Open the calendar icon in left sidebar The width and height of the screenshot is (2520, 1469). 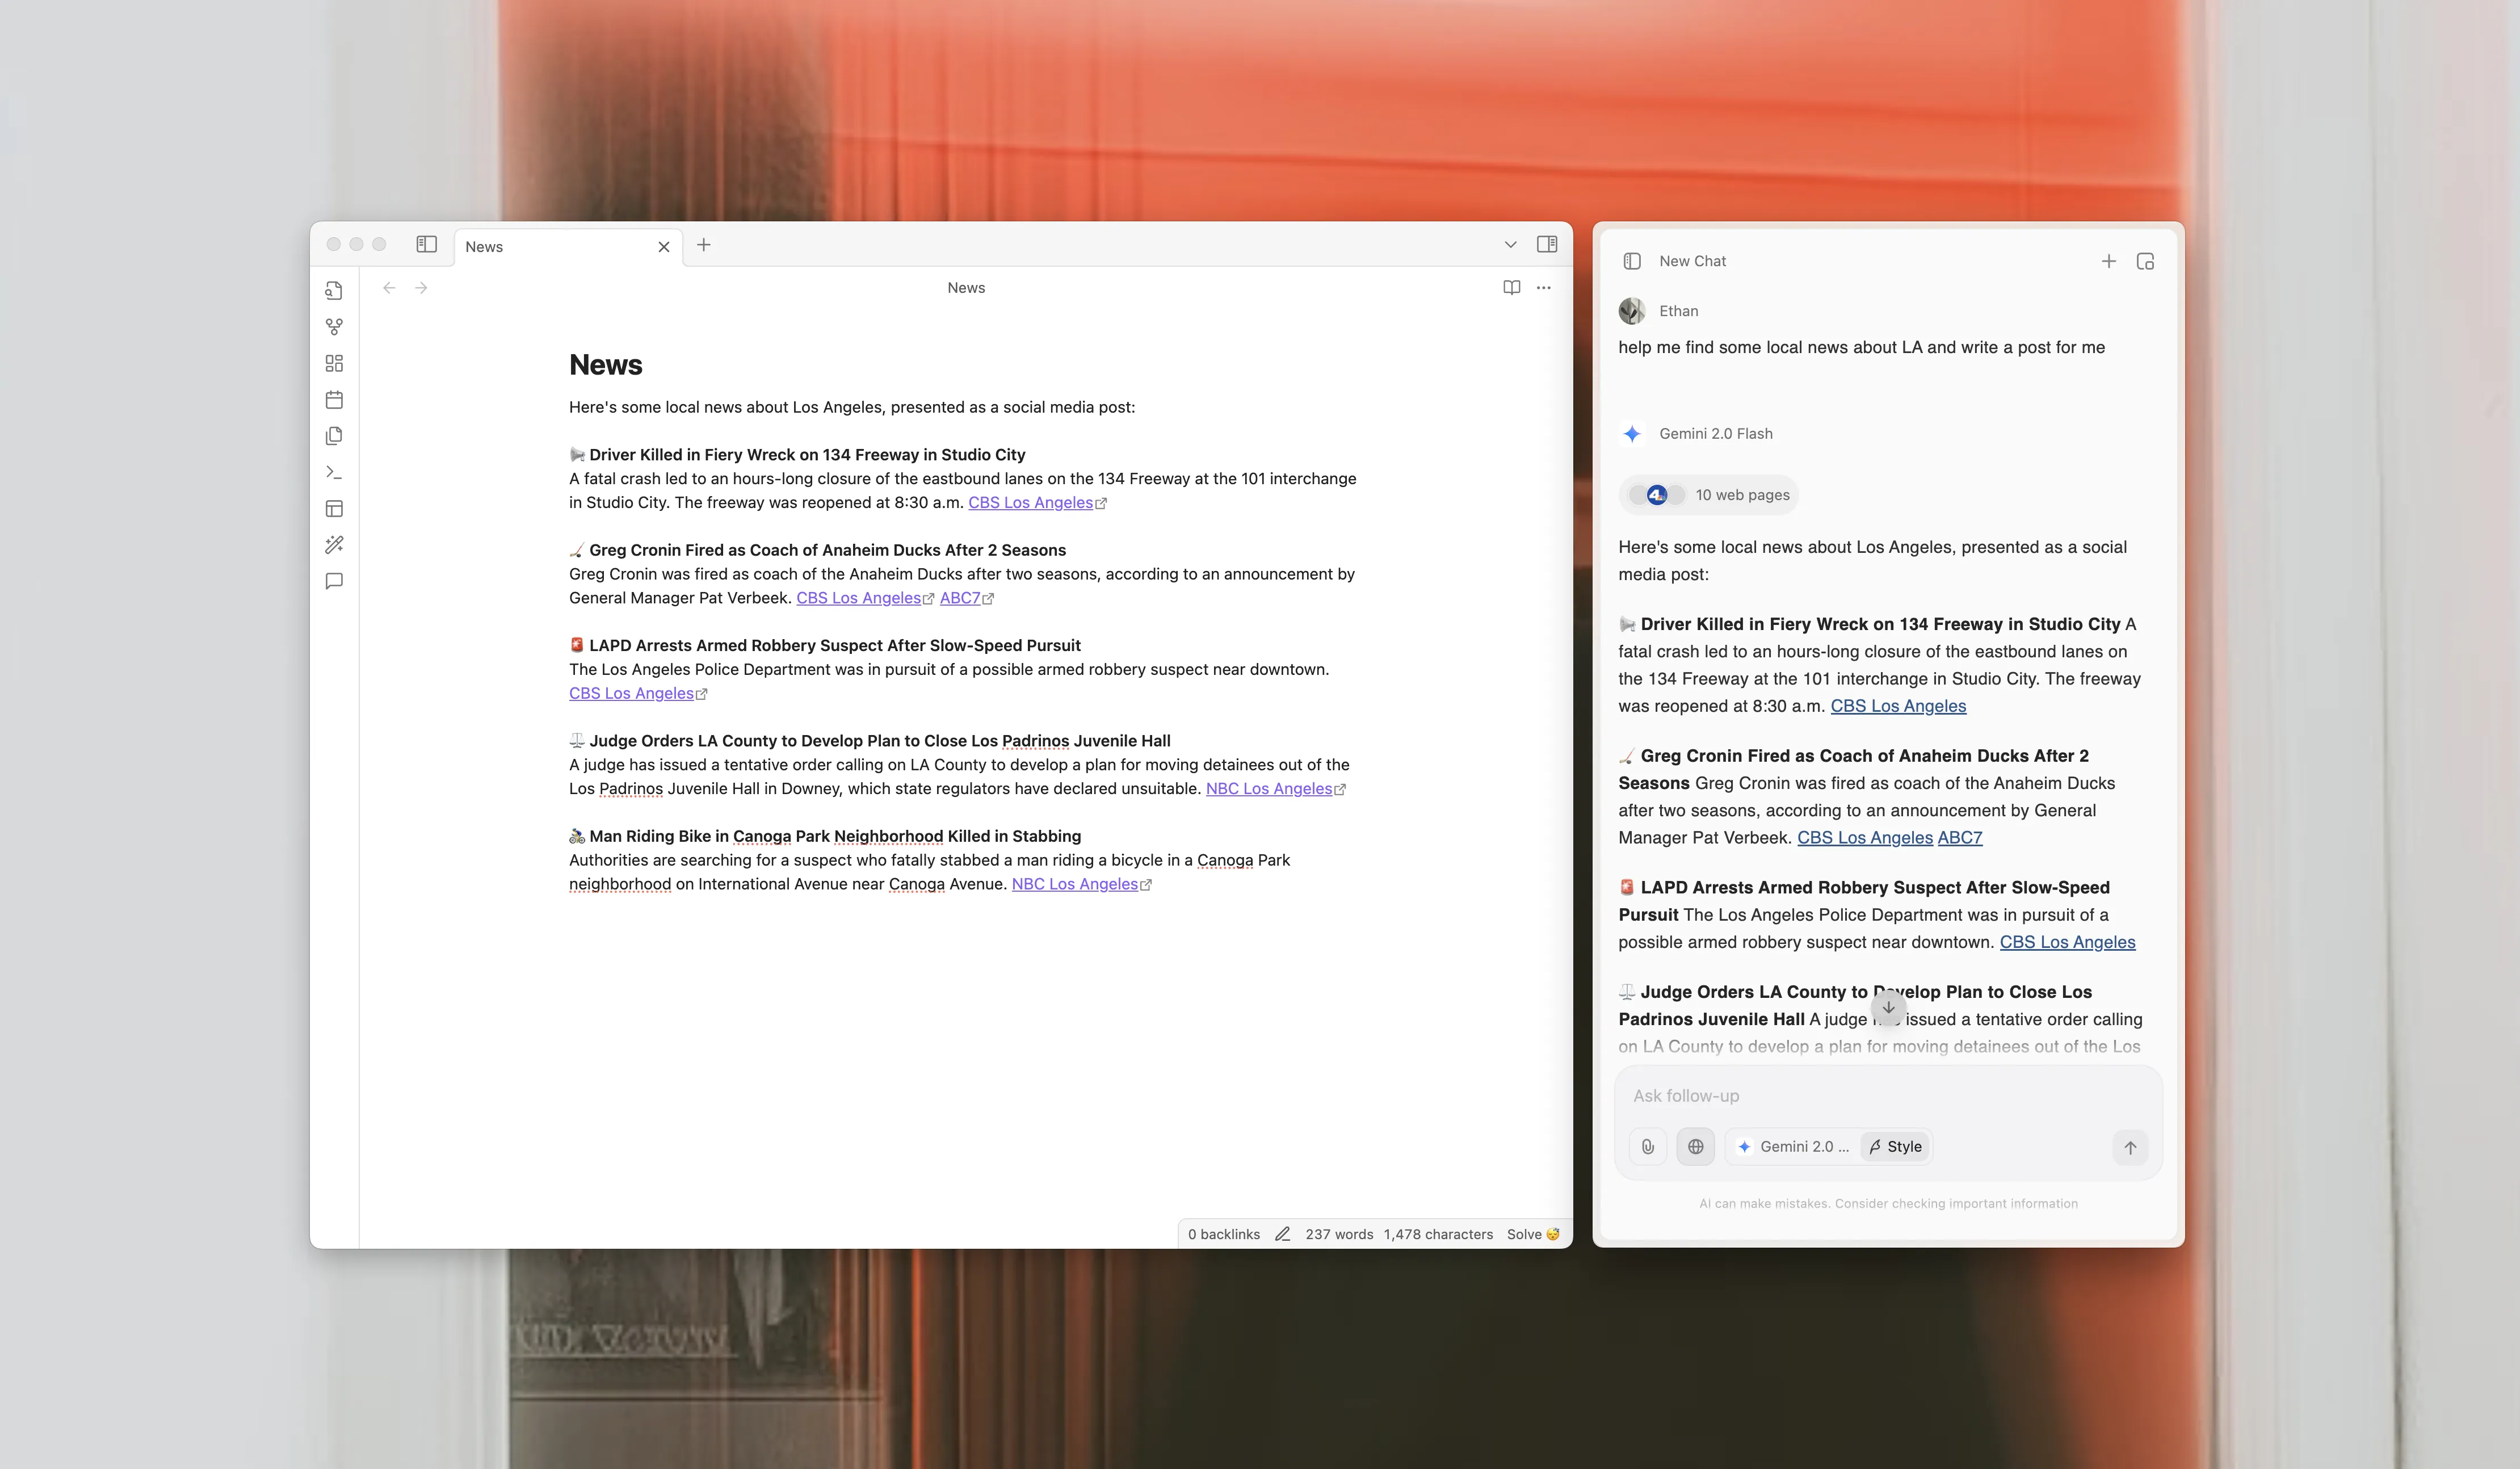pos(334,400)
